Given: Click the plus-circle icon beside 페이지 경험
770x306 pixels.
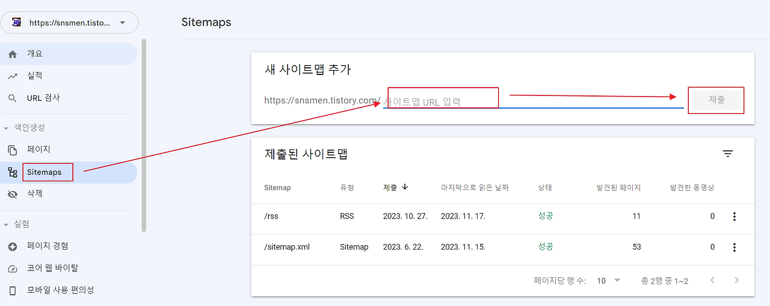Looking at the screenshot, I should (13, 247).
